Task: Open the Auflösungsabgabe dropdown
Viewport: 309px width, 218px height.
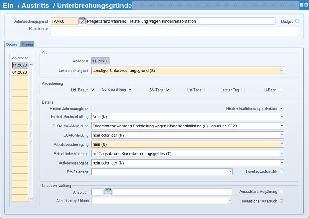Action: tap(282, 163)
